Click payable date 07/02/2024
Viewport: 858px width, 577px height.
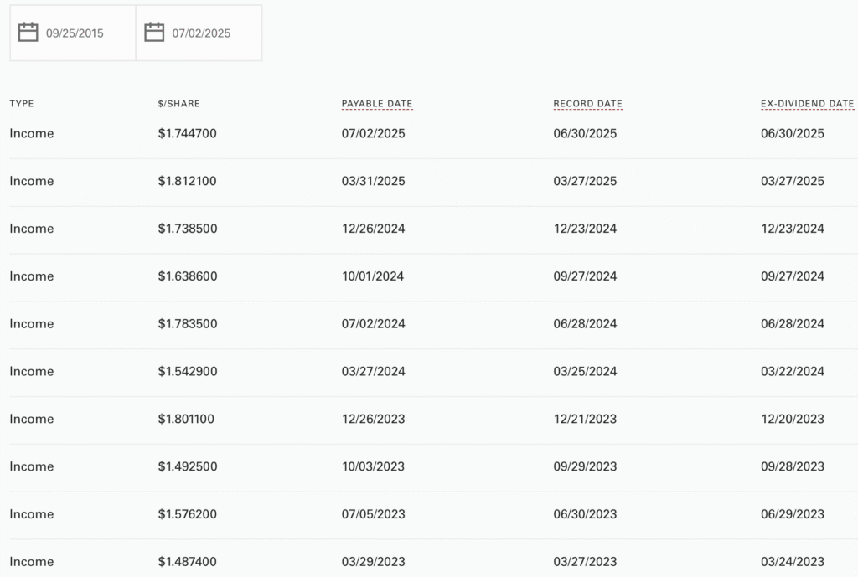point(373,324)
